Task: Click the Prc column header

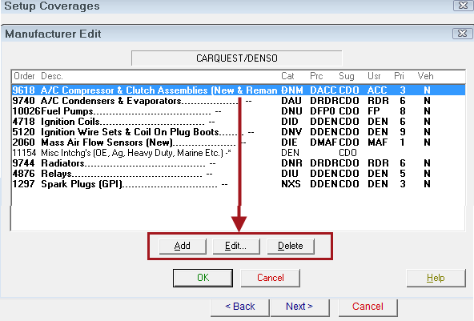Action: tap(316, 76)
